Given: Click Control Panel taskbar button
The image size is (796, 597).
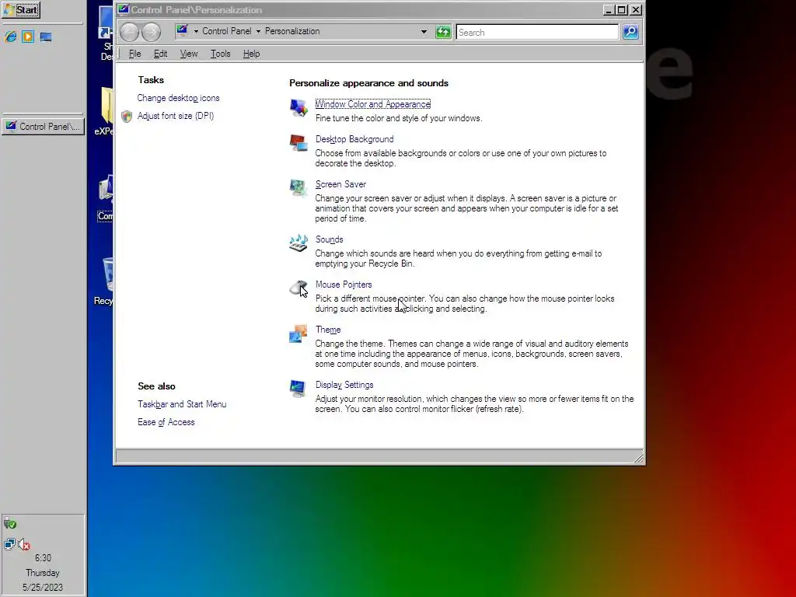Looking at the screenshot, I should (44, 127).
